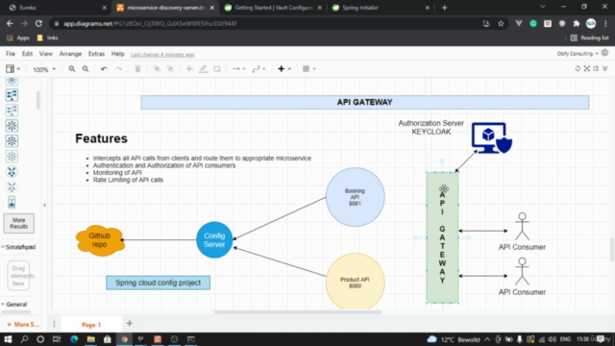Image resolution: width=615 pixels, height=346 pixels.
Task: Switch to the Getting Started Vault tab
Action: (x=273, y=8)
